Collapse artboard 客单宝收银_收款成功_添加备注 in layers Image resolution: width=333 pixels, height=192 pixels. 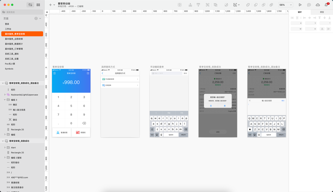pyautogui.click(x=3, y=83)
